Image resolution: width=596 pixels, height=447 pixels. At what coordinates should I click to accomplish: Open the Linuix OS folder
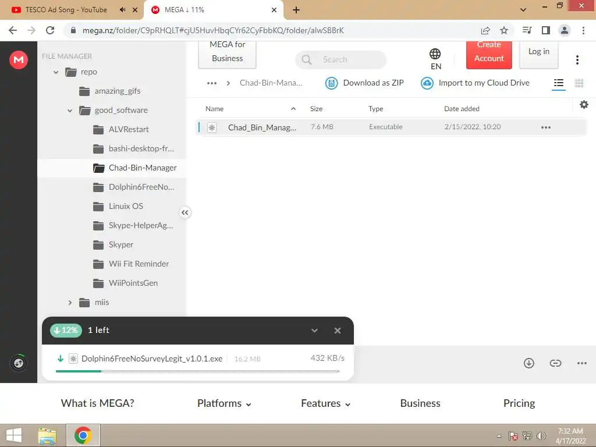click(x=118, y=207)
